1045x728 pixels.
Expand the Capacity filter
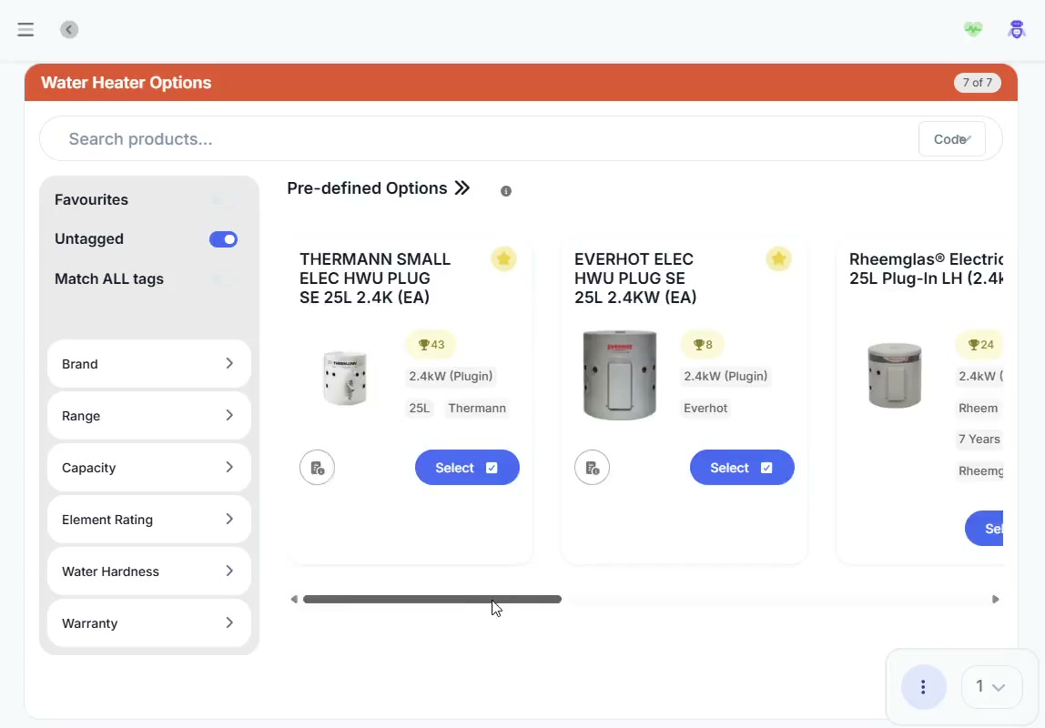(x=148, y=468)
